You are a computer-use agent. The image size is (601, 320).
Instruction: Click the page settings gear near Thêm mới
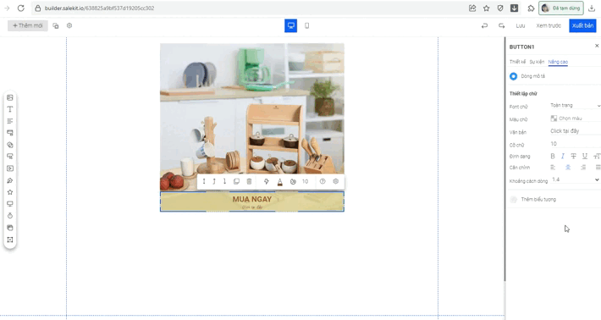pos(69,25)
